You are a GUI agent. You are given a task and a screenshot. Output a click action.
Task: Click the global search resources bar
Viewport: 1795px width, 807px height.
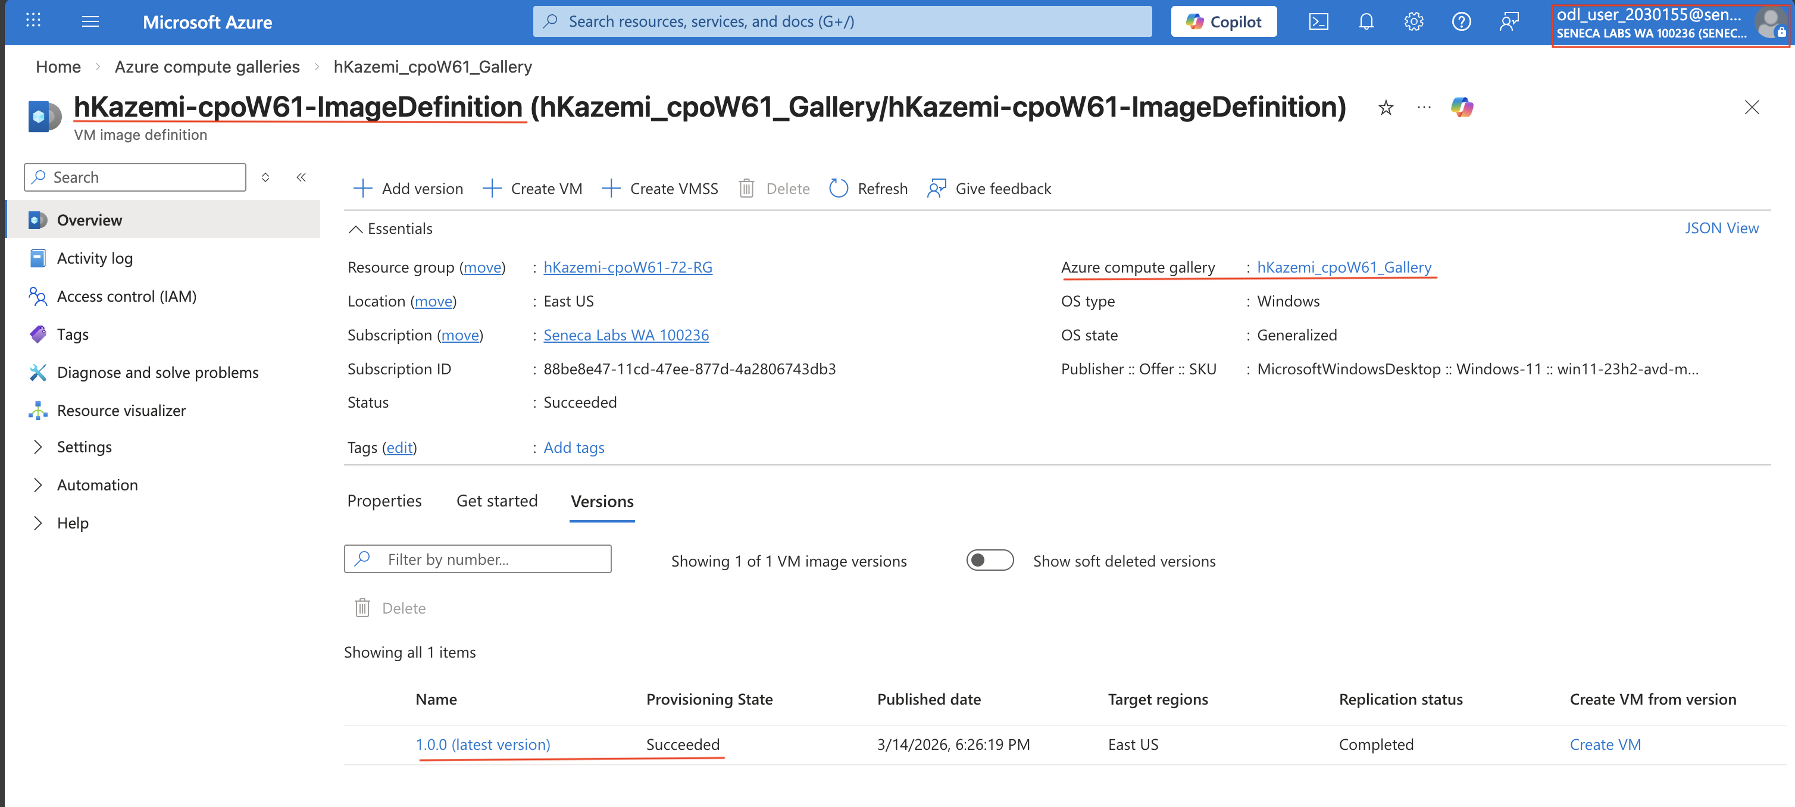pos(842,21)
